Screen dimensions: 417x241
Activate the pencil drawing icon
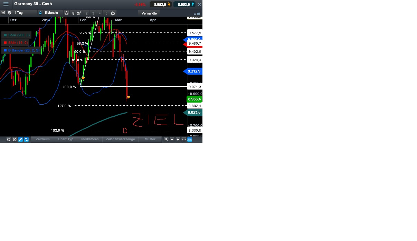tap(20, 139)
